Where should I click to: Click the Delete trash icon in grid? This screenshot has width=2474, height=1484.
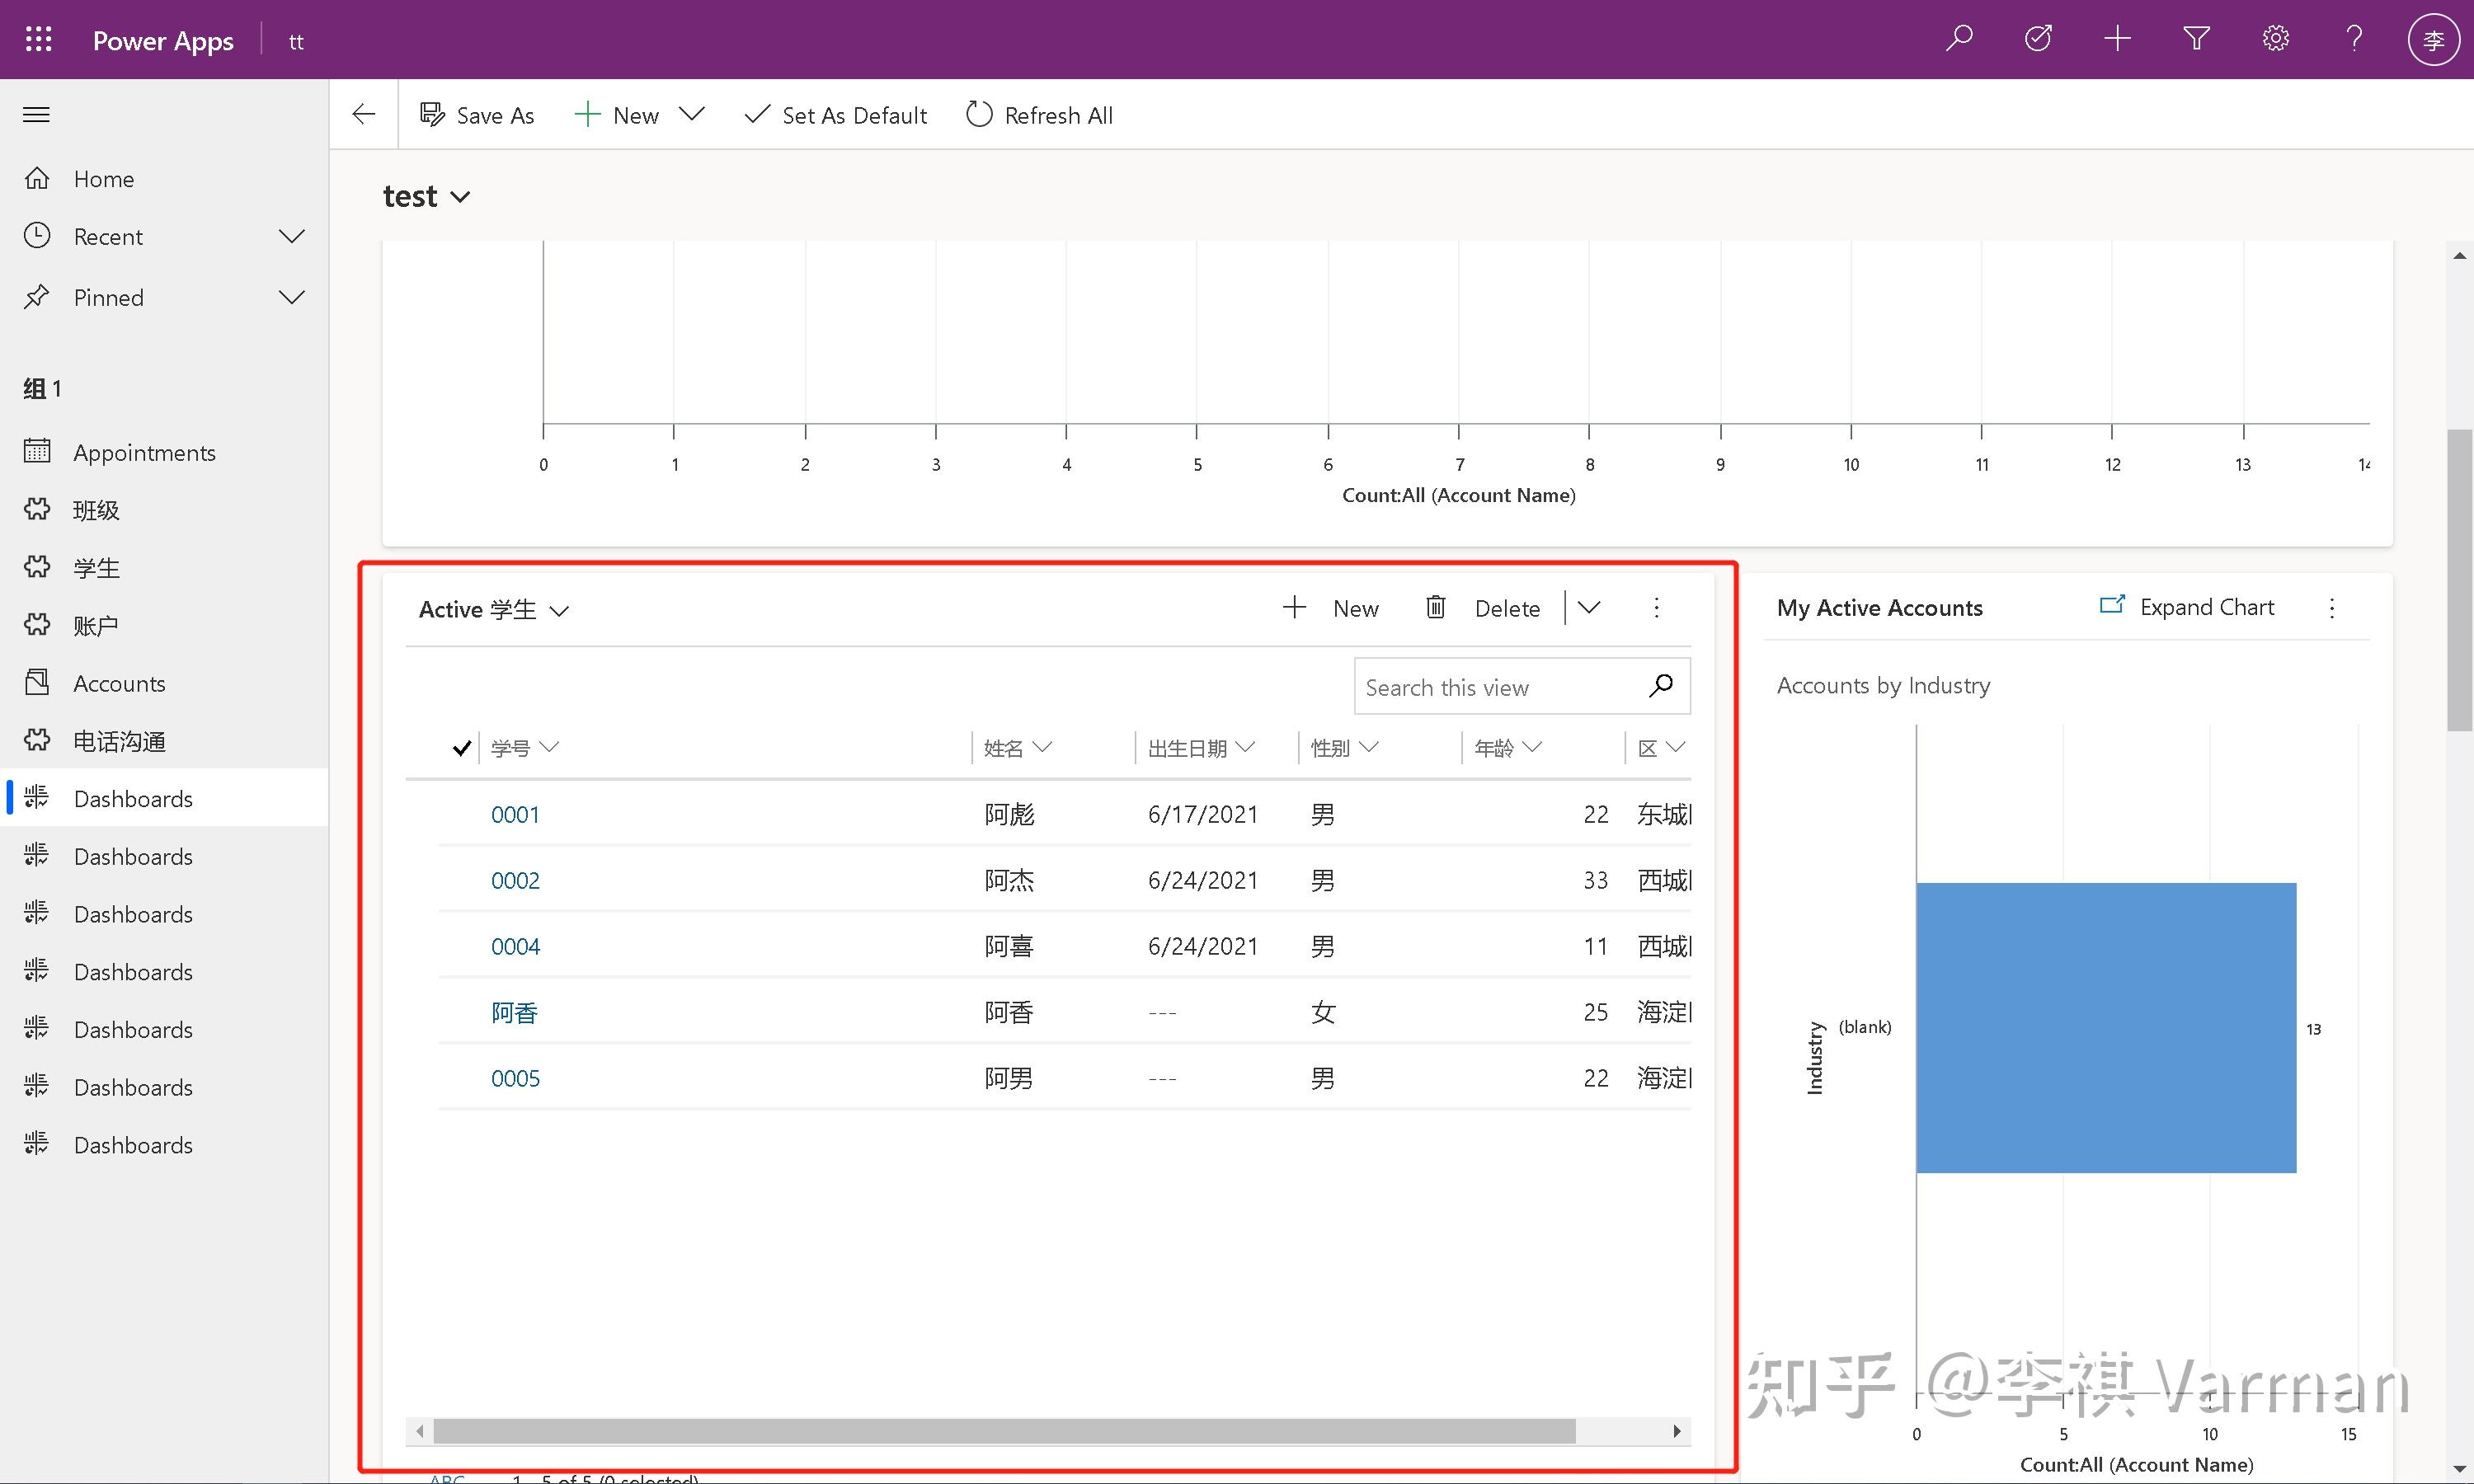tap(1435, 608)
